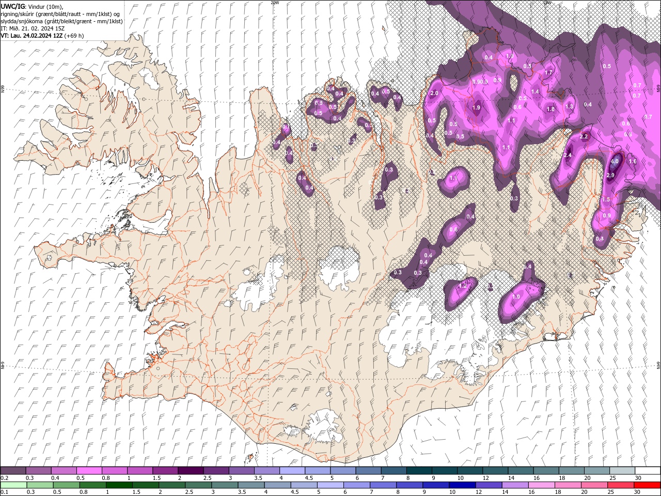This screenshot has width=661, height=496.
Task: Click the '2.4' precipitation value on the map
Action: [568, 155]
